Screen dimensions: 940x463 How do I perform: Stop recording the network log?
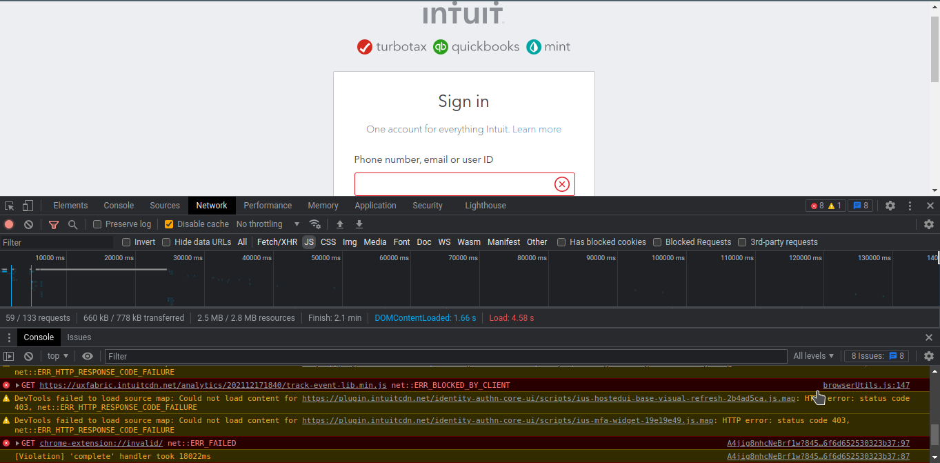(x=9, y=224)
